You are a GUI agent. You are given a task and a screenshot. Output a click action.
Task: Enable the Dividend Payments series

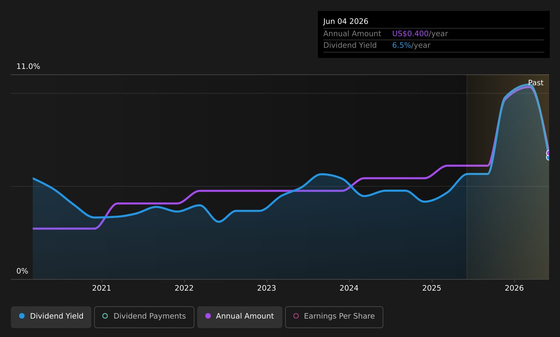click(144, 317)
